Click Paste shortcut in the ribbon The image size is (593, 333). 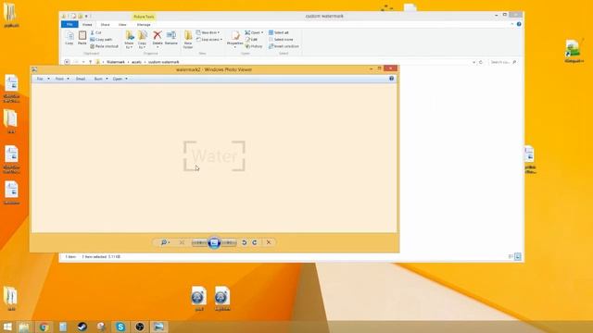104,46
